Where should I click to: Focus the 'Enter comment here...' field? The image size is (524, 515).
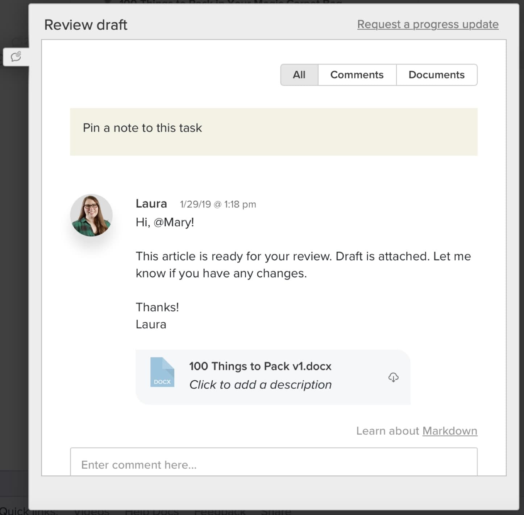273,464
